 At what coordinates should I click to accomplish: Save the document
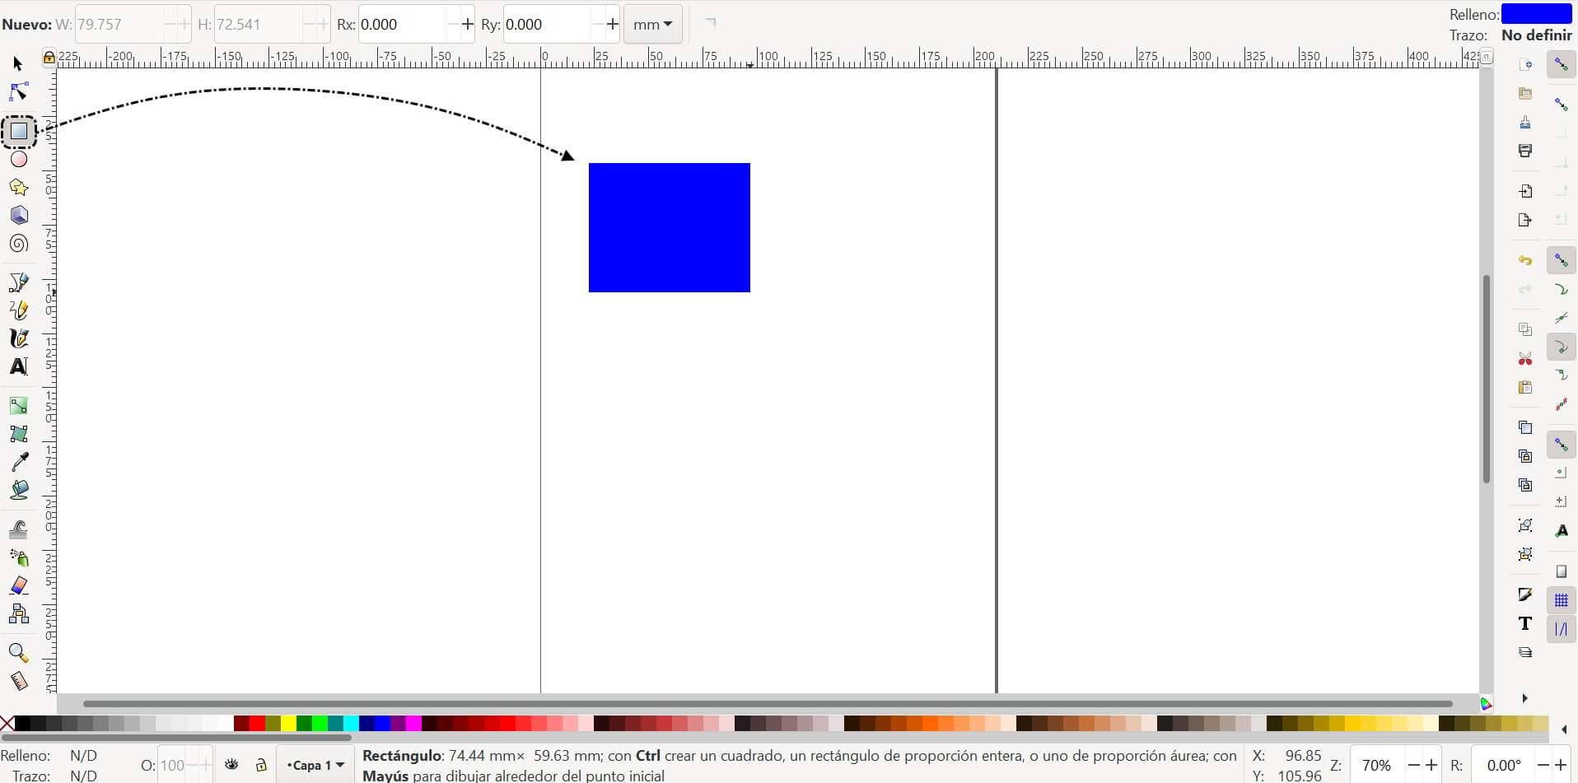pyautogui.click(x=1524, y=122)
